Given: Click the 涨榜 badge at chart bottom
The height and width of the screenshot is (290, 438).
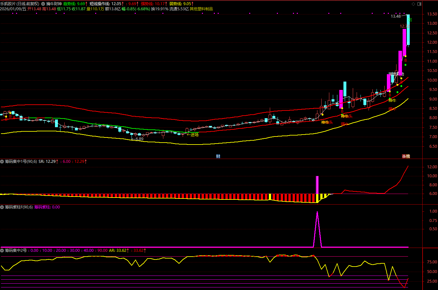Looking at the screenshot, I should (406, 156).
